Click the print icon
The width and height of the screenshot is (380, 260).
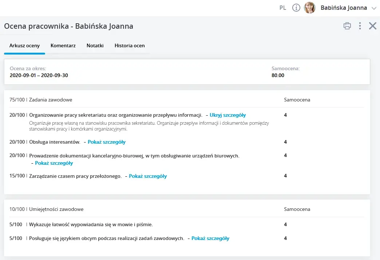pos(347,26)
